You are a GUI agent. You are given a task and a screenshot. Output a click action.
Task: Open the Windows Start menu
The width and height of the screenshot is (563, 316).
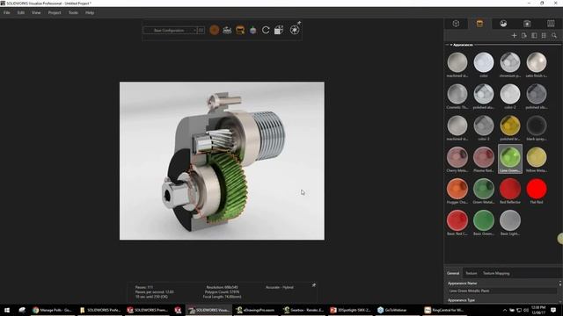[x=7, y=310]
